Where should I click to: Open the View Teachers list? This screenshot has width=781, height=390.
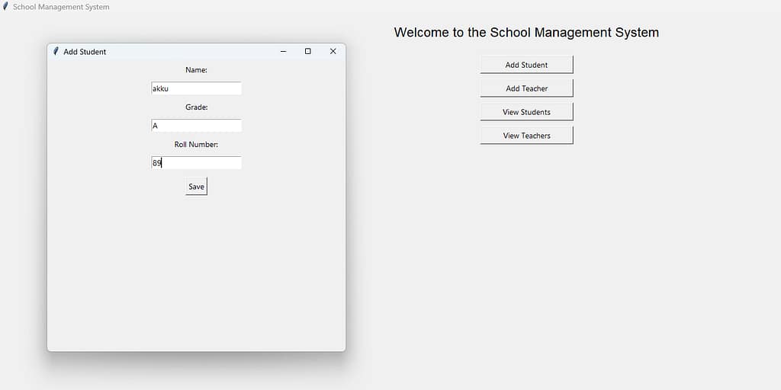coord(526,136)
